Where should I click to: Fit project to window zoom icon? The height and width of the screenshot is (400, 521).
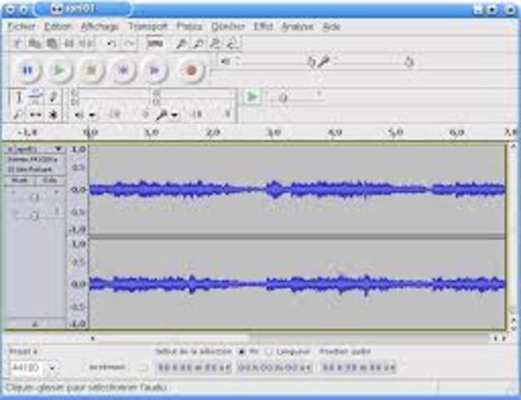233,43
